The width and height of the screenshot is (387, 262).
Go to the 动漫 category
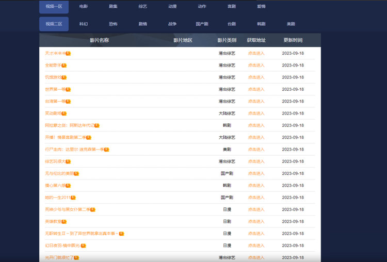coord(172,6)
